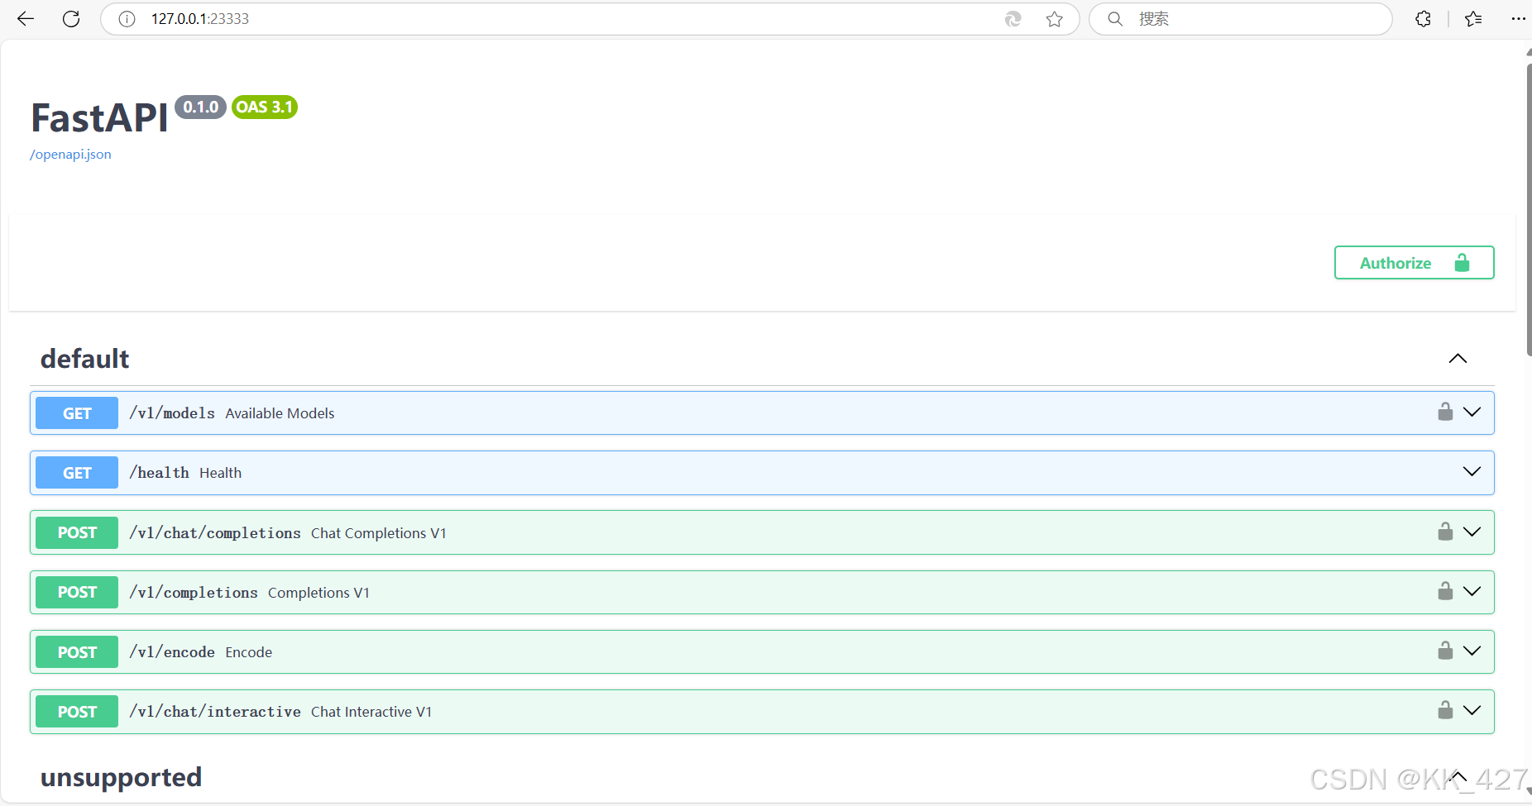The height and width of the screenshot is (806, 1532).
Task: Click lock icon on /v1/completions row
Action: 1445,591
